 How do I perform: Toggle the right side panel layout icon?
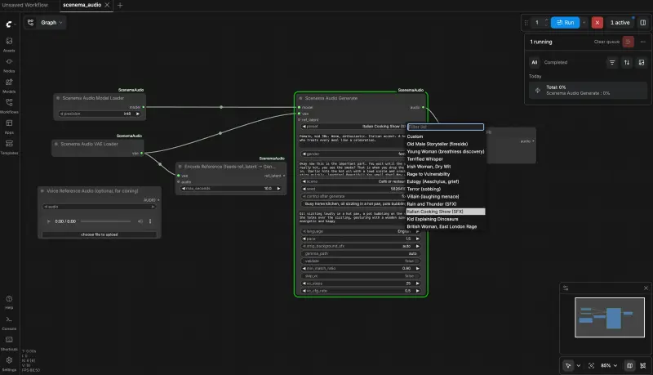click(x=642, y=23)
